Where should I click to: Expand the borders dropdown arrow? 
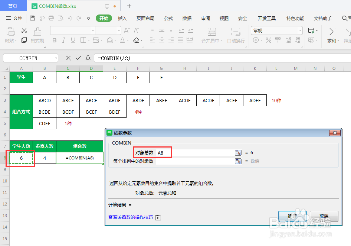point(89,41)
